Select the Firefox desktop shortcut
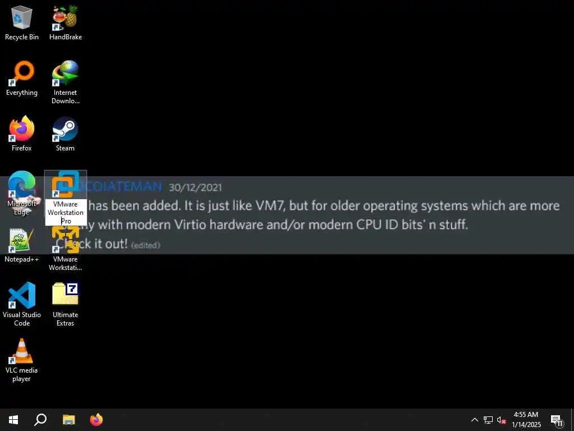This screenshot has width=574, height=431. pyautogui.click(x=22, y=134)
